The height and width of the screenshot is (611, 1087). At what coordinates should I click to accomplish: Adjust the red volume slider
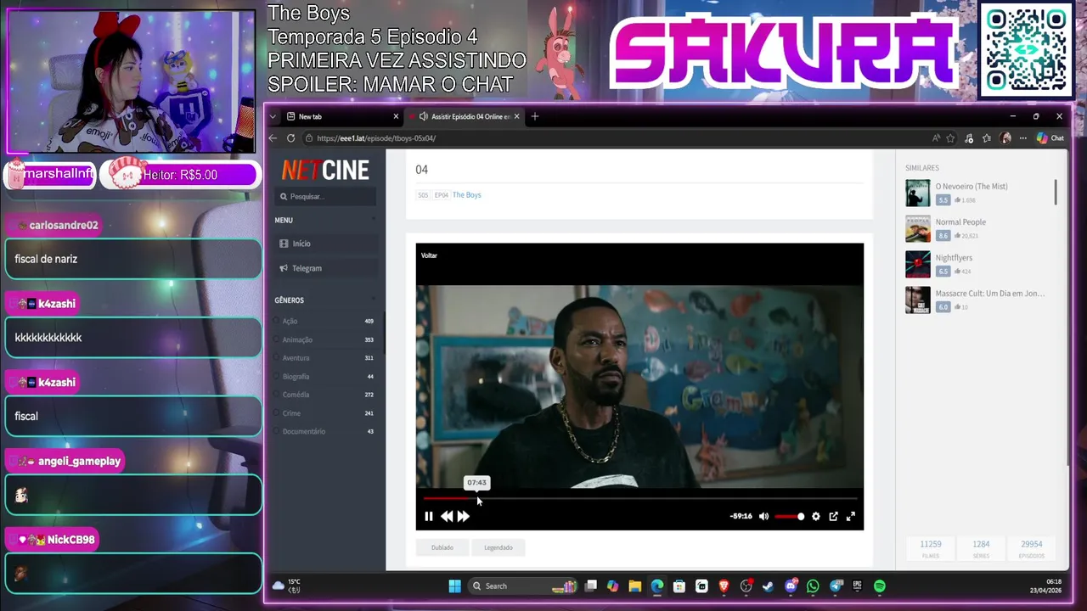789,516
